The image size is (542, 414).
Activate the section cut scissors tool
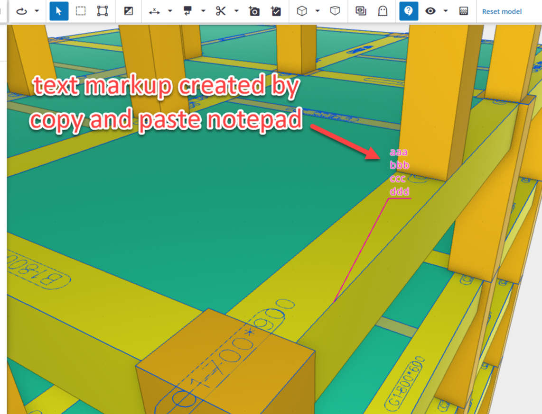coord(221,11)
